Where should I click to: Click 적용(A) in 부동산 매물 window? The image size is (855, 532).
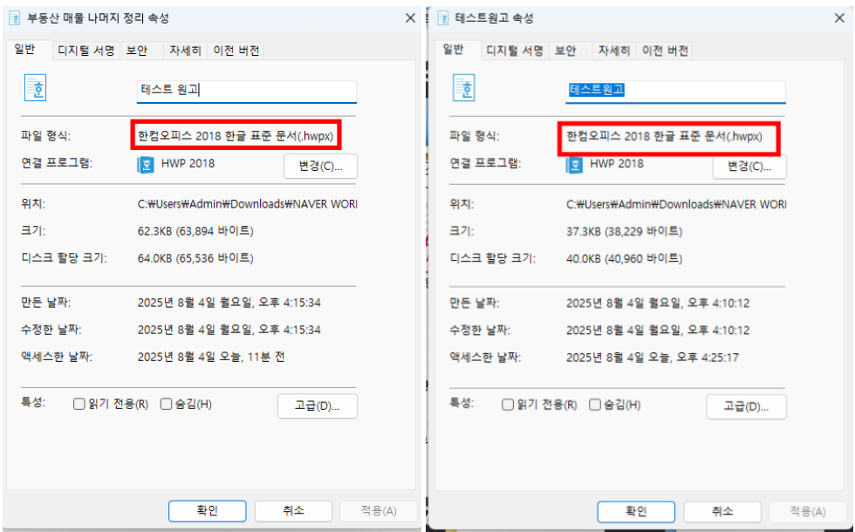pyautogui.click(x=379, y=511)
